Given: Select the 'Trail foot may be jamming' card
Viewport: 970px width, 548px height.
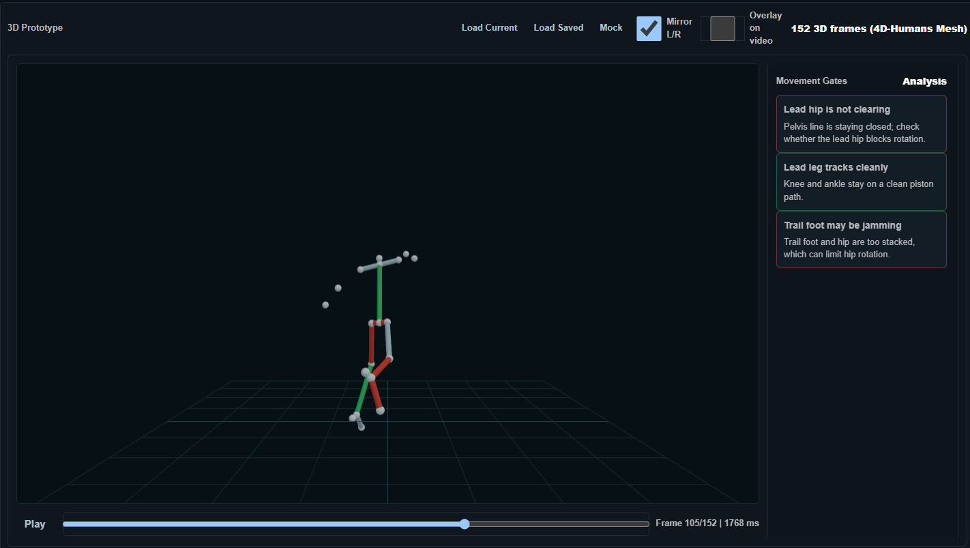Looking at the screenshot, I should pos(861,240).
